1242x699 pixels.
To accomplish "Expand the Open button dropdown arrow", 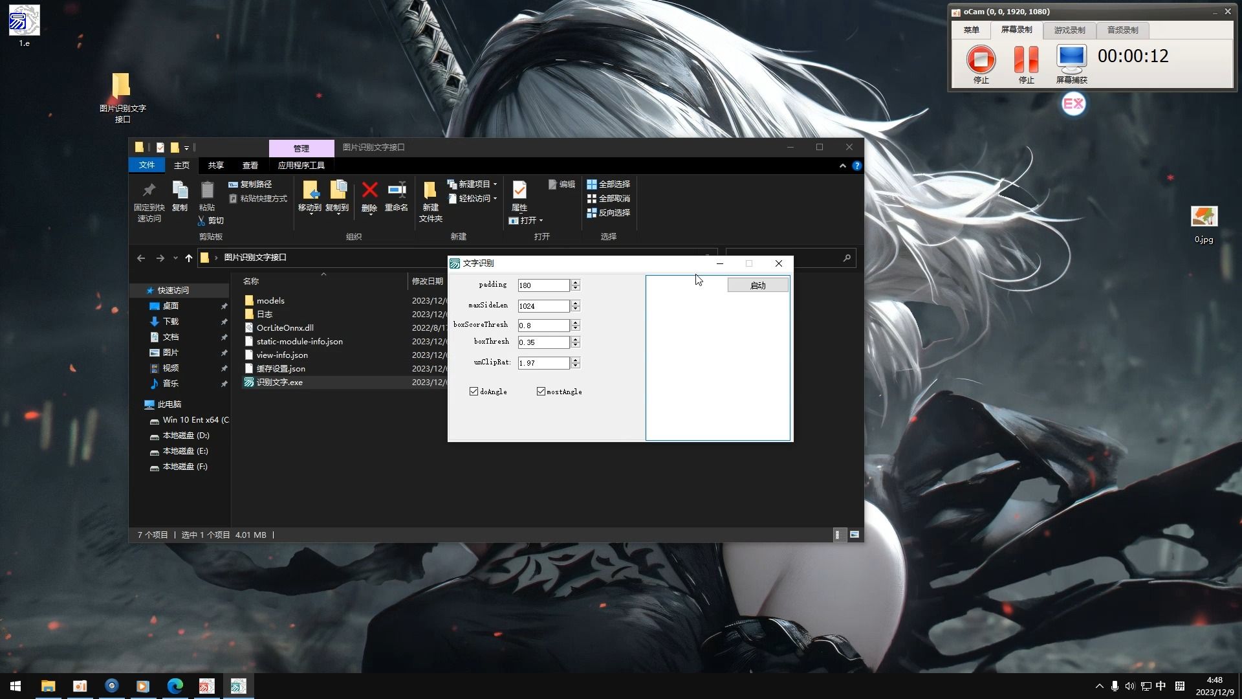I will pos(541,221).
